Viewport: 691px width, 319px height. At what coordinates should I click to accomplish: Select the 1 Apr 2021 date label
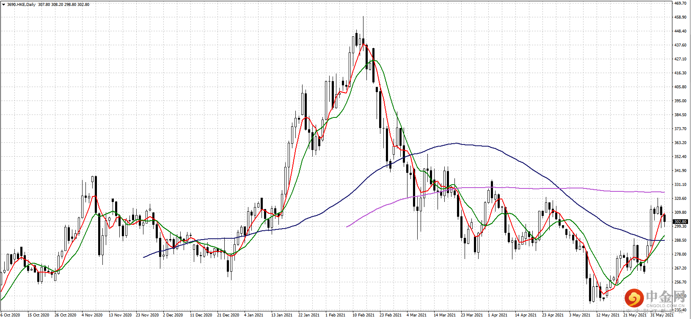click(498, 315)
